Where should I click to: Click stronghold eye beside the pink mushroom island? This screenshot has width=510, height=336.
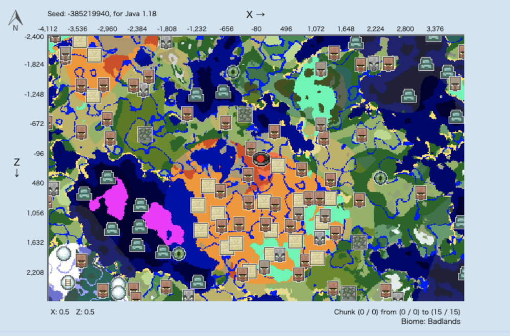point(179,254)
